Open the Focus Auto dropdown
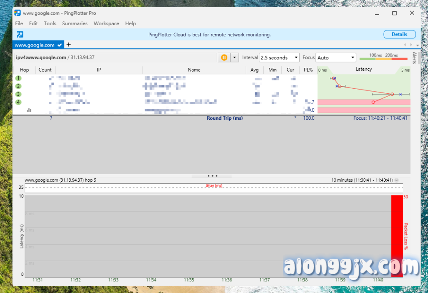The height and width of the screenshot is (293, 428). [335, 58]
